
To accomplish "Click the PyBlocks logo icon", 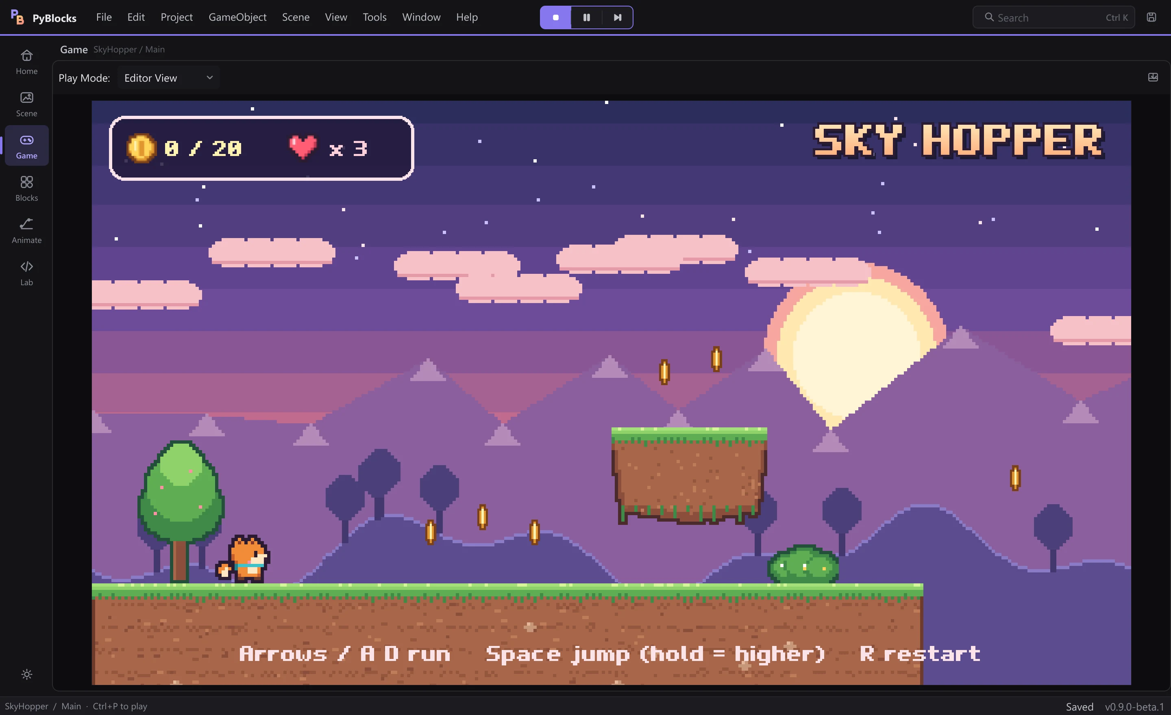I will [x=17, y=17].
